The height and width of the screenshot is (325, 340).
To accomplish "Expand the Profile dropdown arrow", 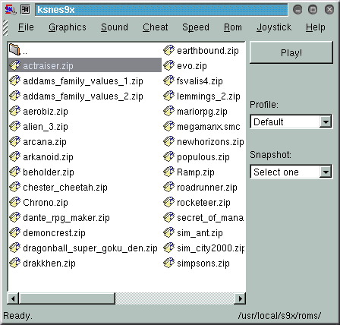I will [x=326, y=122].
